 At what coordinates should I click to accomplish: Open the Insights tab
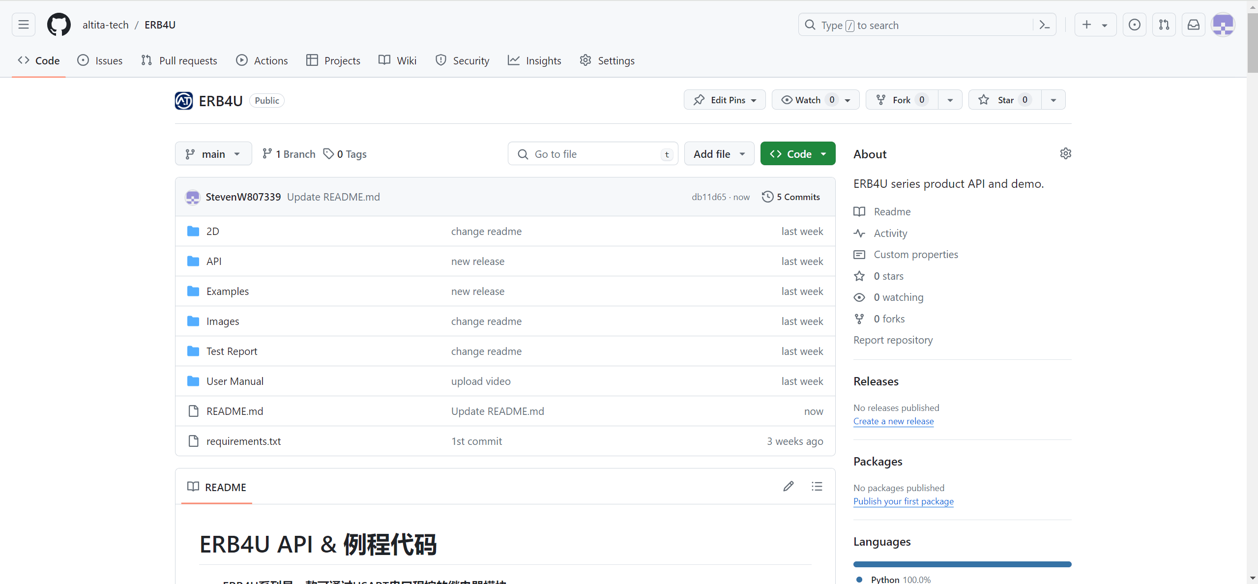pyautogui.click(x=534, y=60)
